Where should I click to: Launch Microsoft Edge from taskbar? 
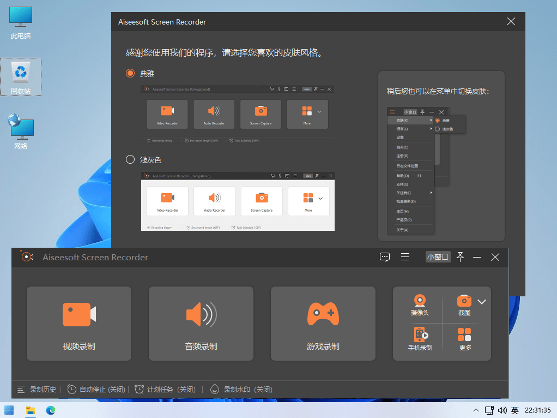(x=51, y=410)
